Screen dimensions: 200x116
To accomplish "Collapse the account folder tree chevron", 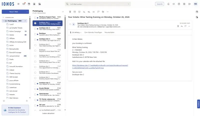I will [x=3, y=17].
